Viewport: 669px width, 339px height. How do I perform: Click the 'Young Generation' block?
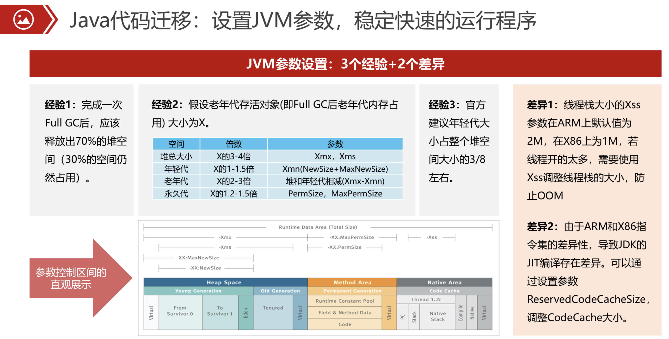tap(198, 291)
